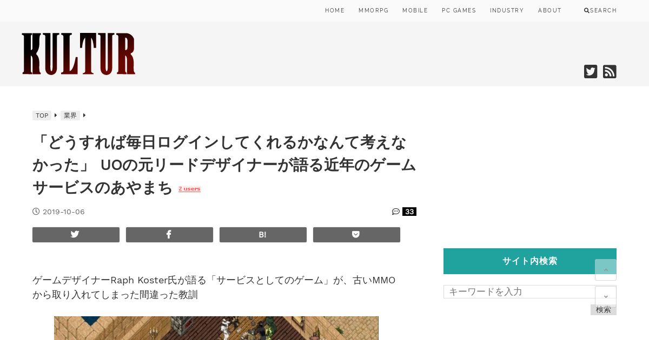
Task: Click the comment count 33 badge
Action: pos(409,212)
